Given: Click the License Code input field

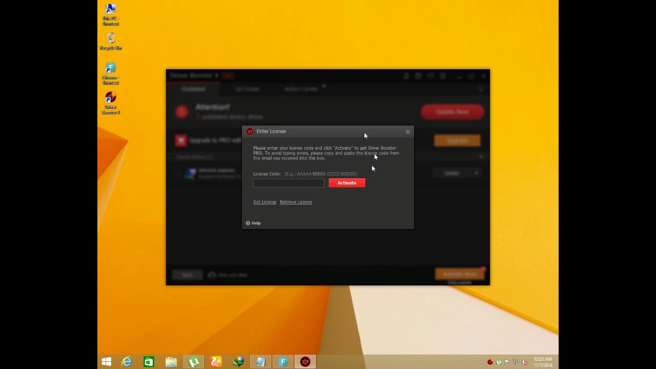Looking at the screenshot, I should click(x=289, y=183).
